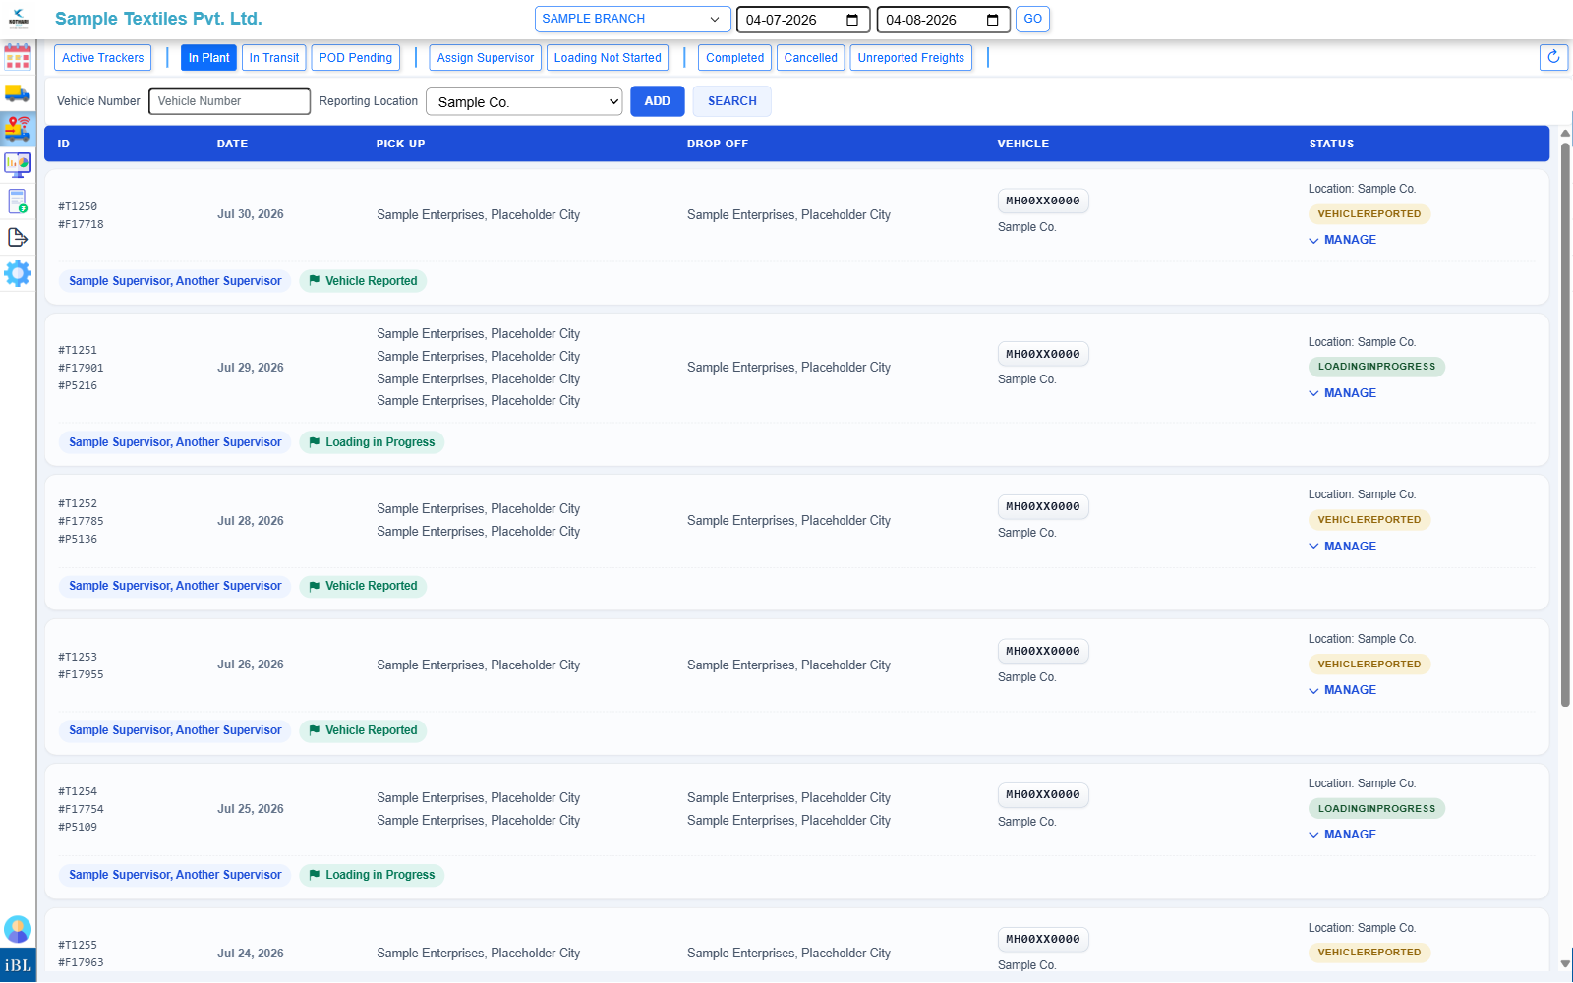
Task: Expand MANAGE for tracker #T1250
Action: (1342, 240)
